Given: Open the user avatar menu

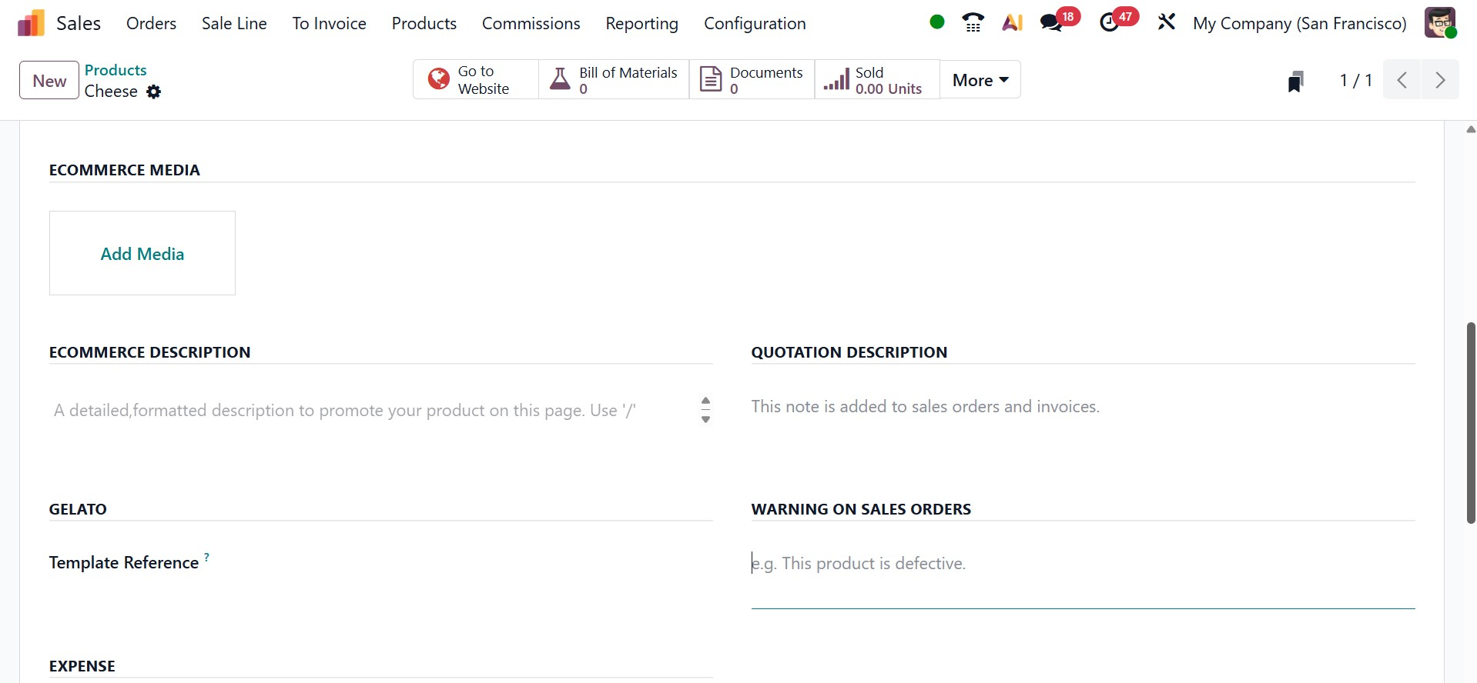Looking at the screenshot, I should [x=1439, y=23].
